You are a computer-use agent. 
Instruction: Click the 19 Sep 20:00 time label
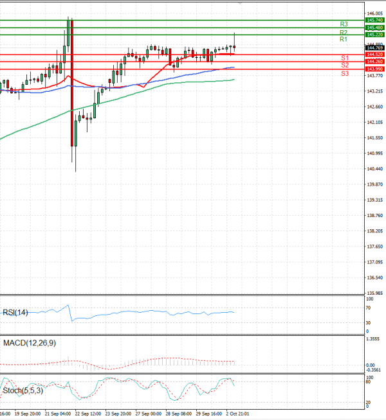click(x=28, y=414)
